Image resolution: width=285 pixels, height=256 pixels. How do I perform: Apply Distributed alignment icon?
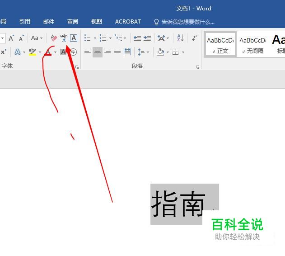pyautogui.click(x=127, y=52)
